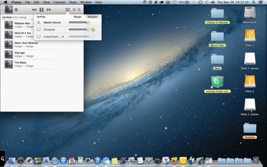267x167 pixels.
Task: Uncheck the Computer speaker checkmark
Action: coord(93,30)
